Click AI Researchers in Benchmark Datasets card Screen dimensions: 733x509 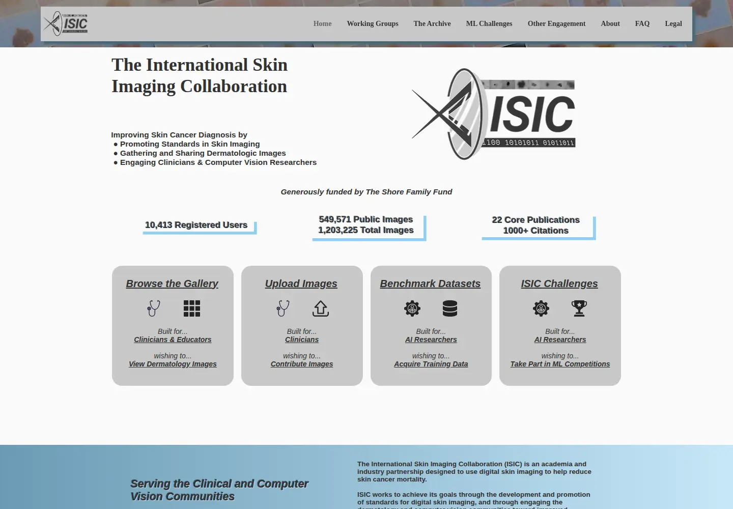point(431,340)
